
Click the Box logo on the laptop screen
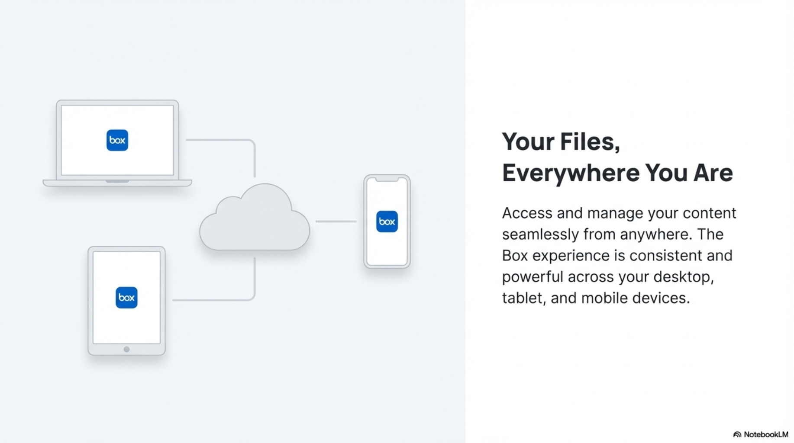click(117, 140)
